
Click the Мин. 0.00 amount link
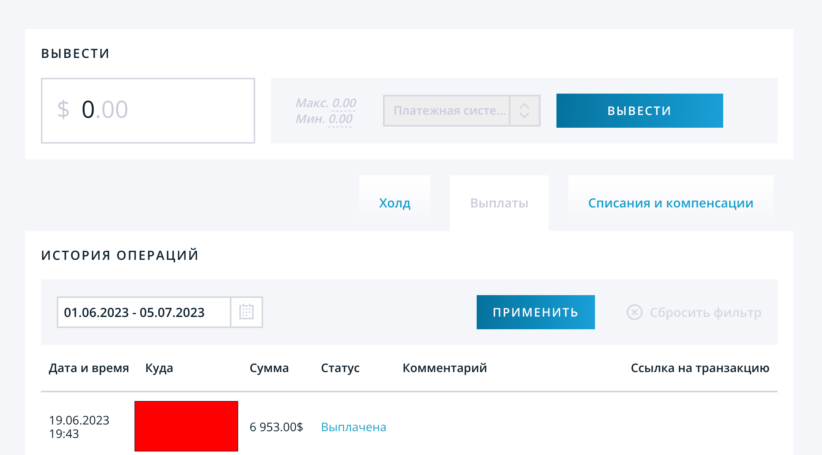pyautogui.click(x=340, y=119)
